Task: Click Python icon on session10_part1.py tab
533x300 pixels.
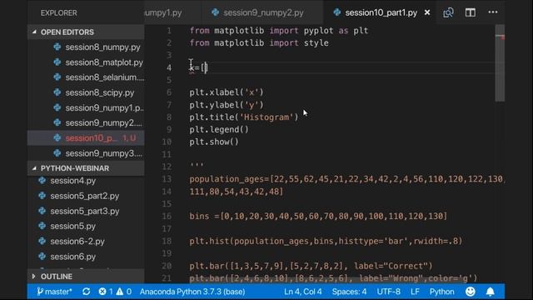Action: click(336, 12)
